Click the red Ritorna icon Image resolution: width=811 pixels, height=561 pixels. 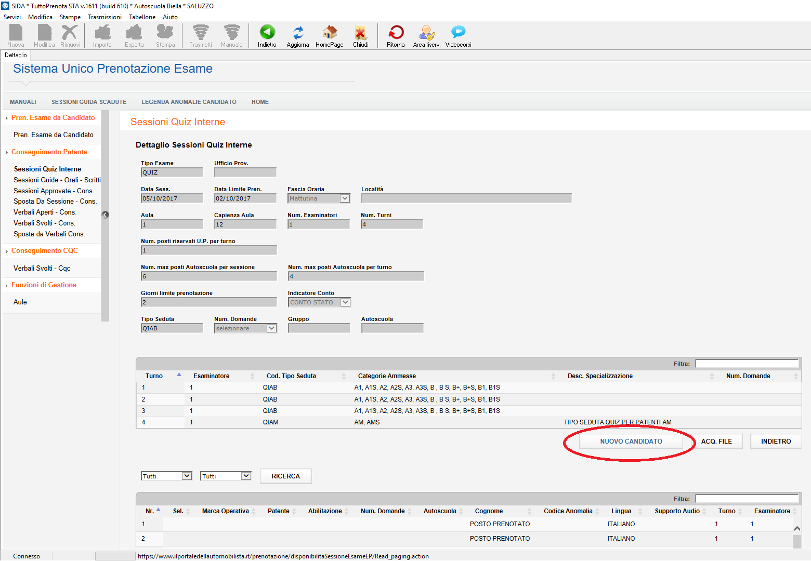click(x=396, y=33)
